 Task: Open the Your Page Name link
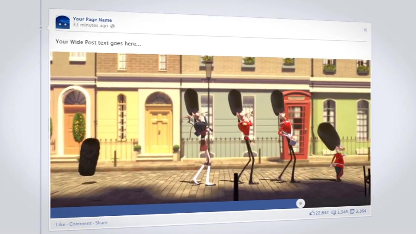tap(92, 19)
